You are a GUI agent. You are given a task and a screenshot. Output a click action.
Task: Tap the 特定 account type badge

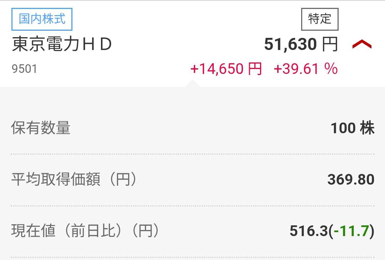[320, 19]
